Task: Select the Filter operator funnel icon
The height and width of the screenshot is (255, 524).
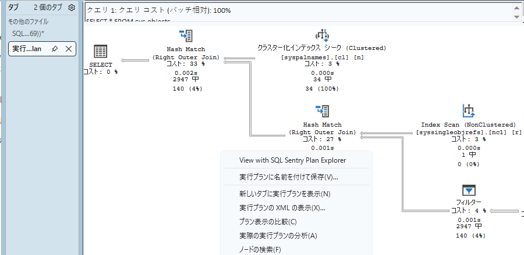Action: tap(469, 190)
